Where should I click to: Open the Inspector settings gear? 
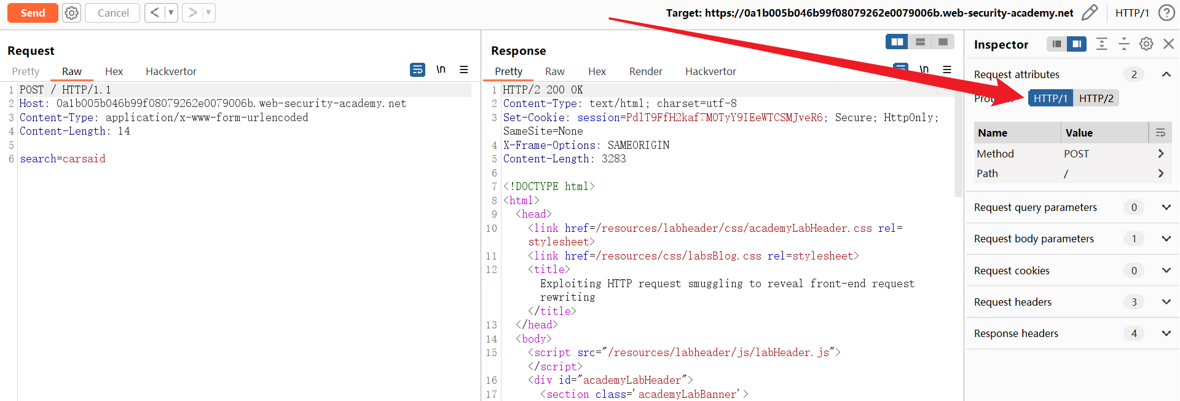pos(1146,44)
